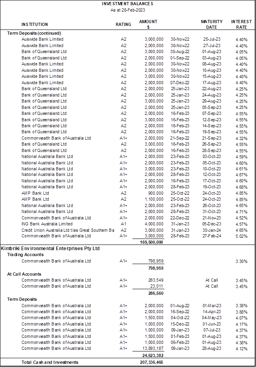This screenshot has width=256, height=367.
Task: Click the 4.12% interest rate
Action: [242, 349]
